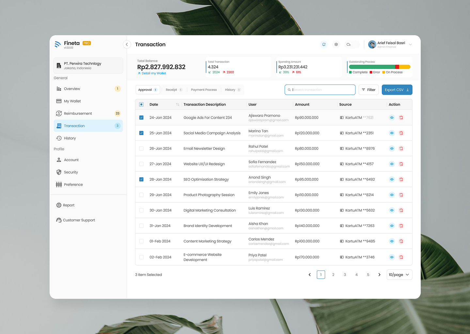Check the 31-Jan 2024 row checkbox
The height and width of the screenshot is (334, 470).
click(141, 226)
